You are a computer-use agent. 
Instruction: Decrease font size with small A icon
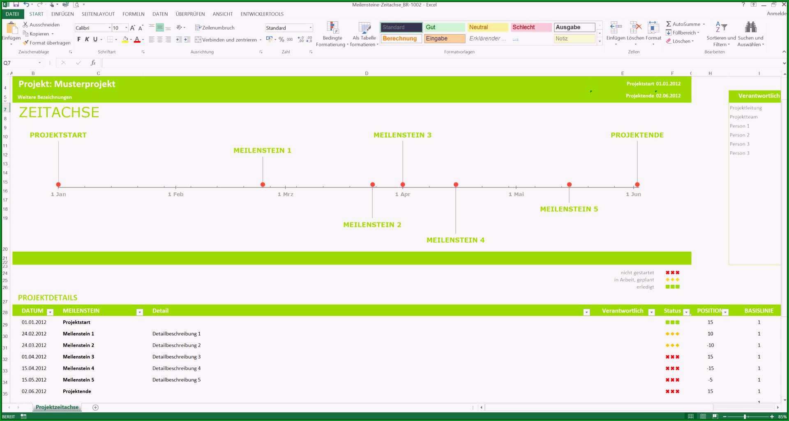tap(141, 28)
